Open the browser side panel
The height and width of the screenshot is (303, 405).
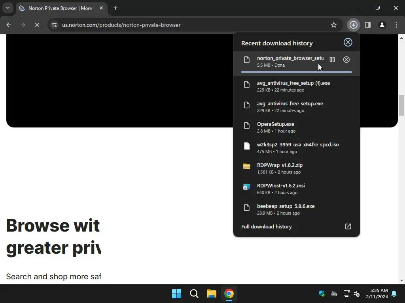coord(368,25)
